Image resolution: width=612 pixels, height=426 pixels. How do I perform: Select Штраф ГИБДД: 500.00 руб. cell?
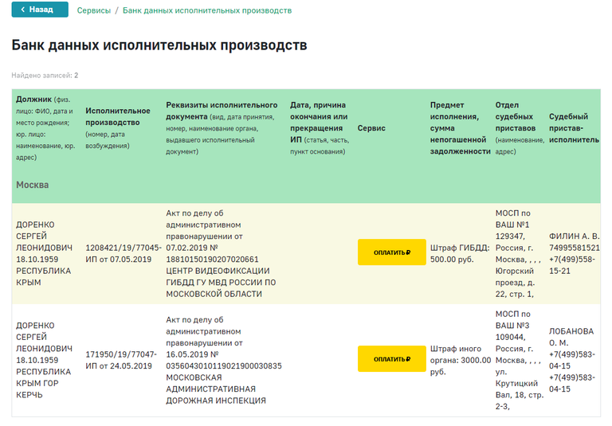(x=460, y=253)
